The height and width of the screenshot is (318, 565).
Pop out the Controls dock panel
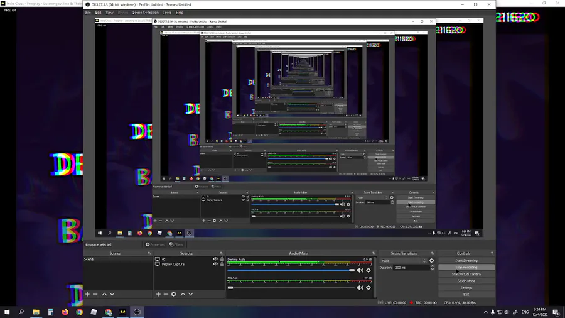(x=492, y=253)
